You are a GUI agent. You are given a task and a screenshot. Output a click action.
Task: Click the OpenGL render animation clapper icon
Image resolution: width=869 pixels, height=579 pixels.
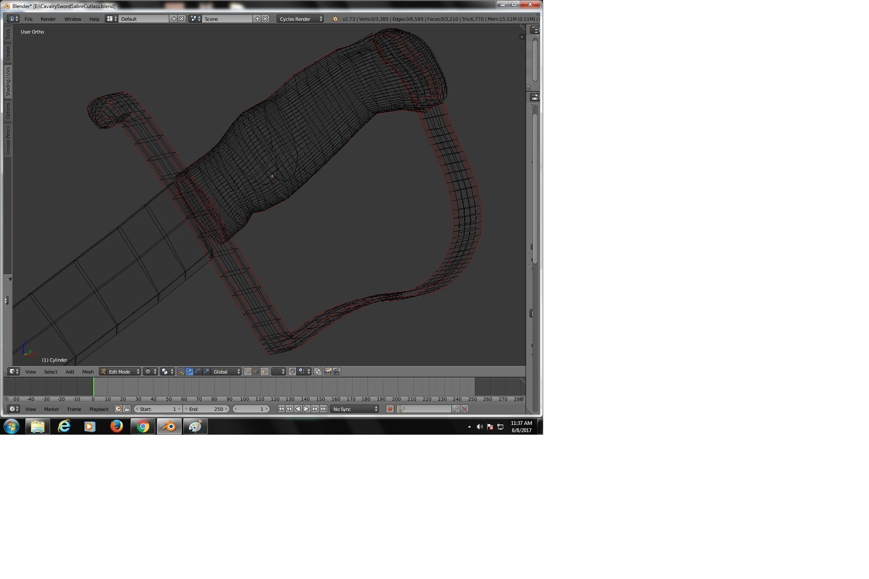click(336, 371)
